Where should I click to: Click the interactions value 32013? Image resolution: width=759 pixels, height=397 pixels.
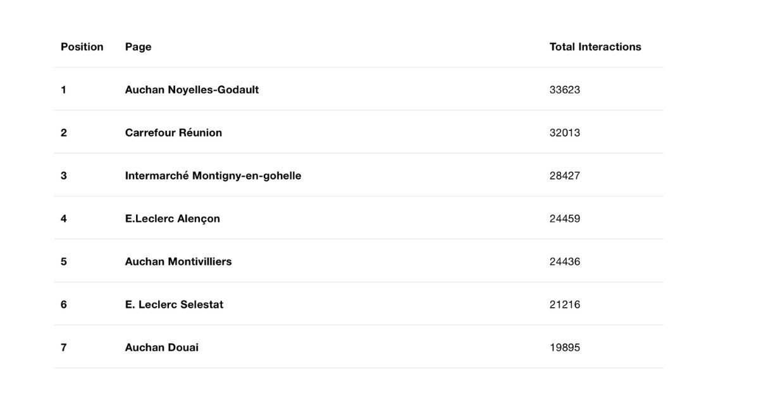point(565,133)
